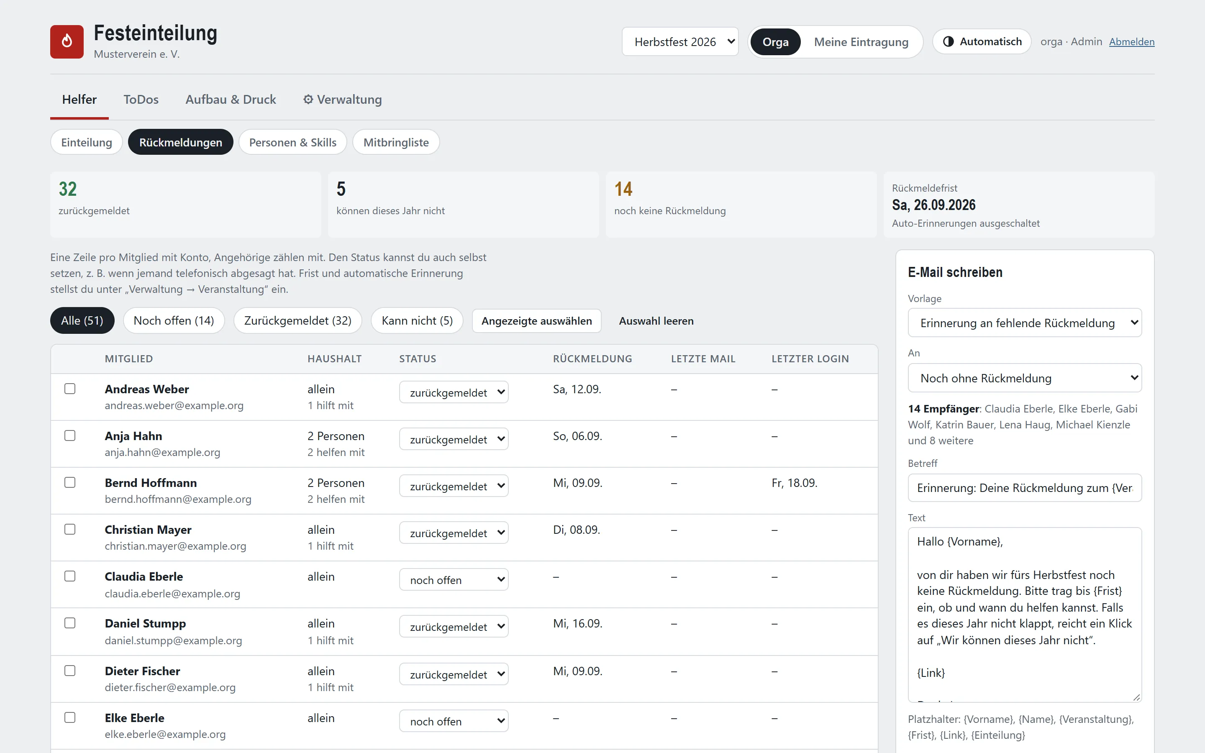Screen dimensions: 1205x753
Task: Select the Orga view toggle
Action: click(775, 42)
